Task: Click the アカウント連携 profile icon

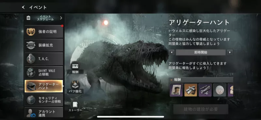Action: [x=31, y=113]
